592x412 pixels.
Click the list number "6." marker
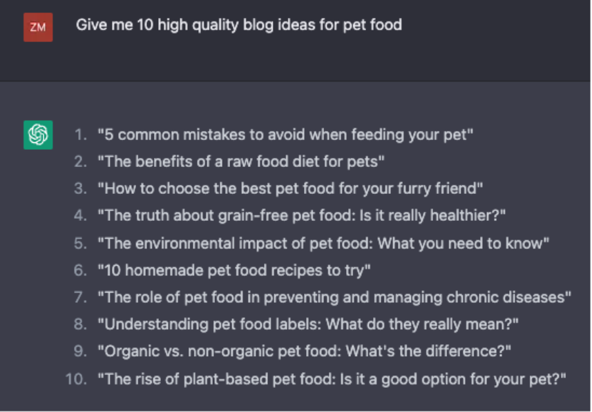pos(82,270)
